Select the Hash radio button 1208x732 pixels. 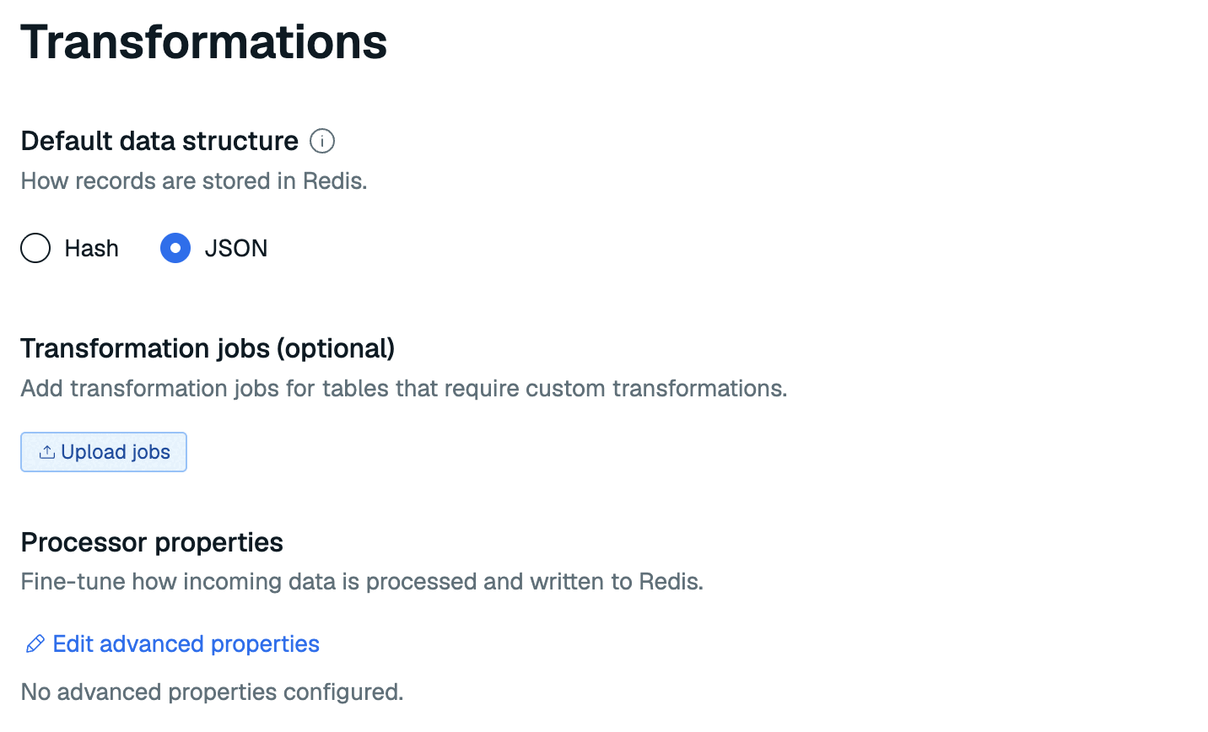coord(35,248)
